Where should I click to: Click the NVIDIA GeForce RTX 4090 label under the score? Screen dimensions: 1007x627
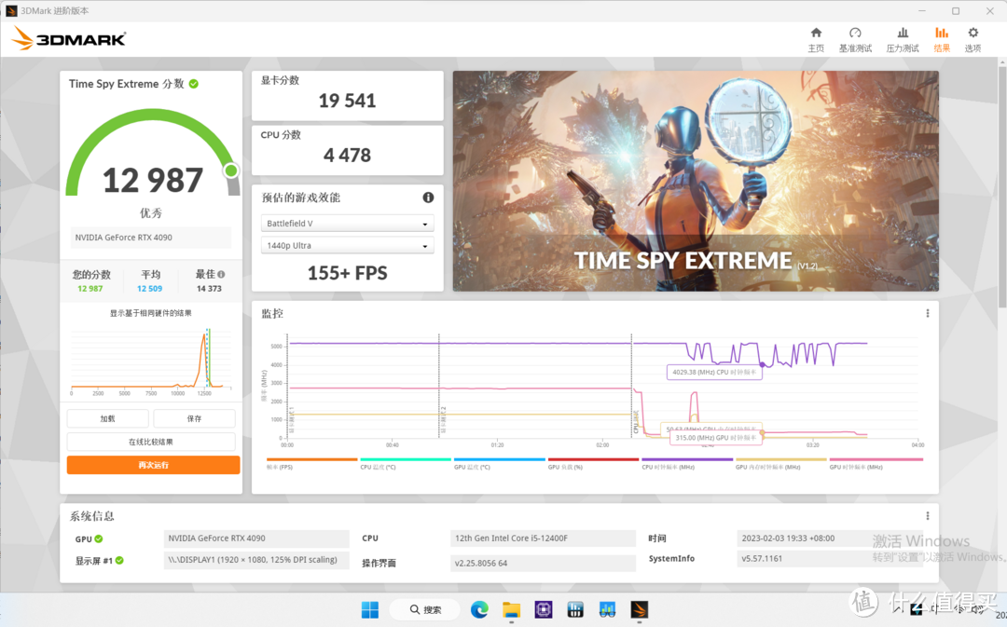[151, 238]
